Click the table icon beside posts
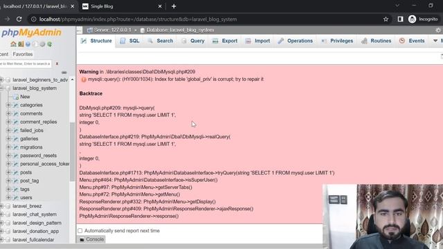This screenshot has height=249, width=443. click(16, 172)
